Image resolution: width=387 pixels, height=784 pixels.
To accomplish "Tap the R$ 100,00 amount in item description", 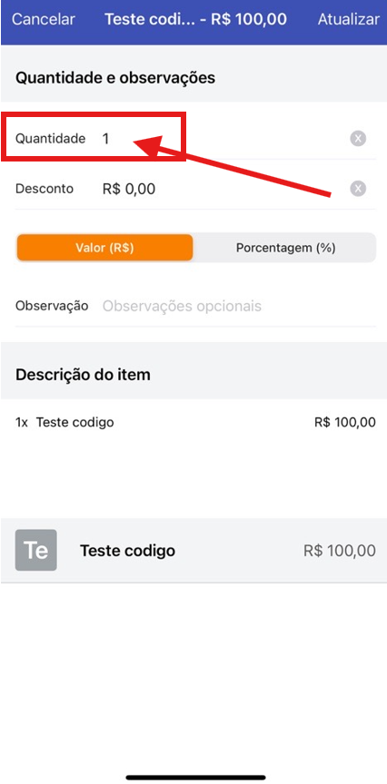I will click(345, 423).
